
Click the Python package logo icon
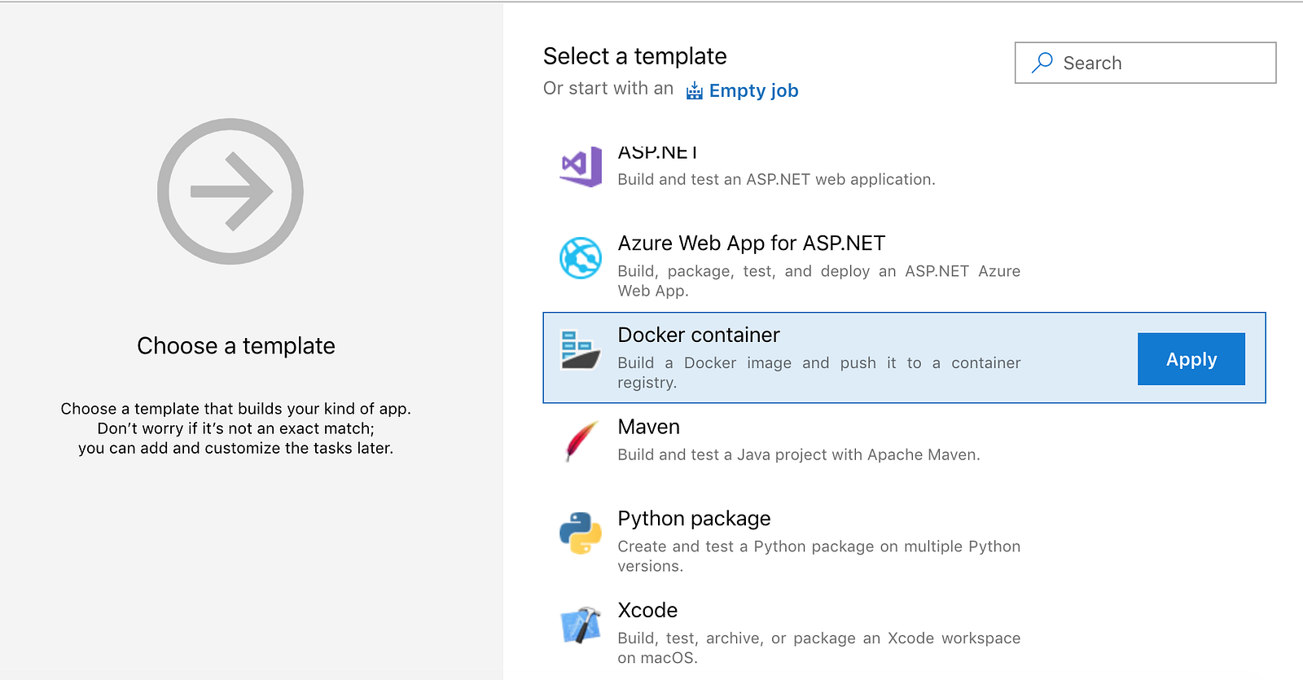pos(581,533)
